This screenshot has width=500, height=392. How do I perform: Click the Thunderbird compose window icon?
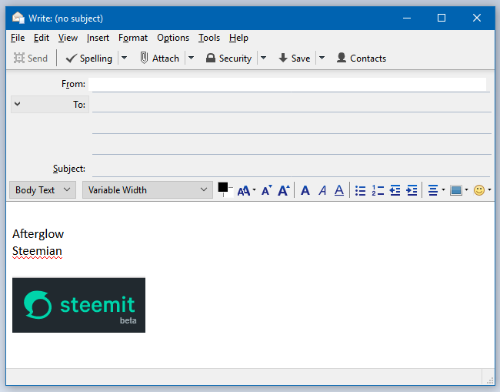18,18
